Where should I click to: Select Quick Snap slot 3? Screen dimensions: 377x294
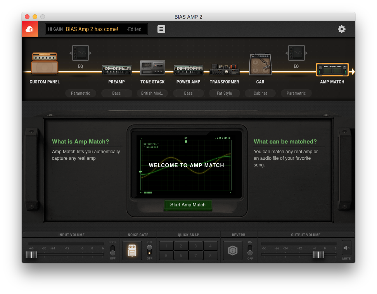[195, 246]
